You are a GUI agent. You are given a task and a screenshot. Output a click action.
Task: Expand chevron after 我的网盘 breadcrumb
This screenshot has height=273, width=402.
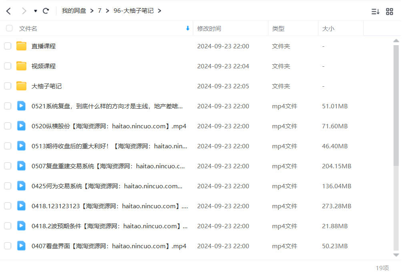(92, 11)
